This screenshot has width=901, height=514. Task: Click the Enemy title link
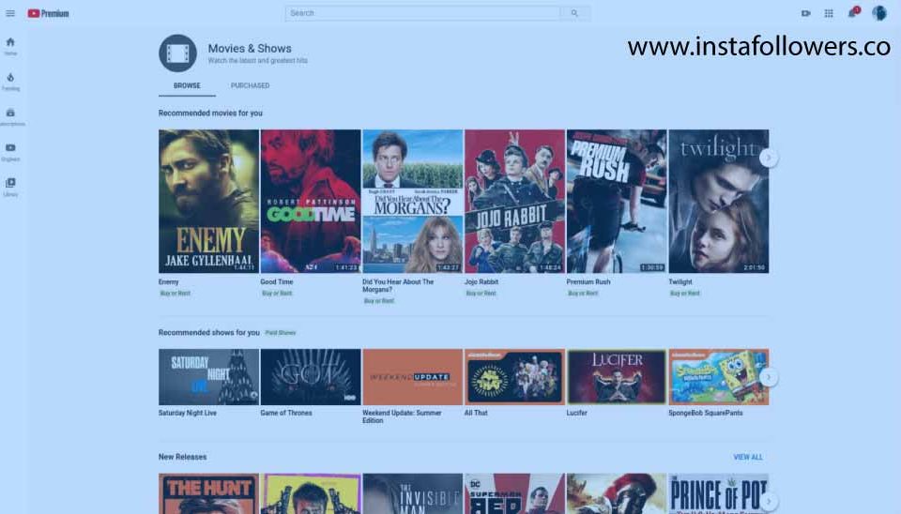[x=168, y=282]
